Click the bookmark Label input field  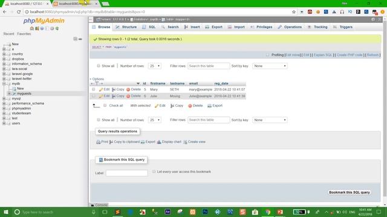(x=126, y=173)
